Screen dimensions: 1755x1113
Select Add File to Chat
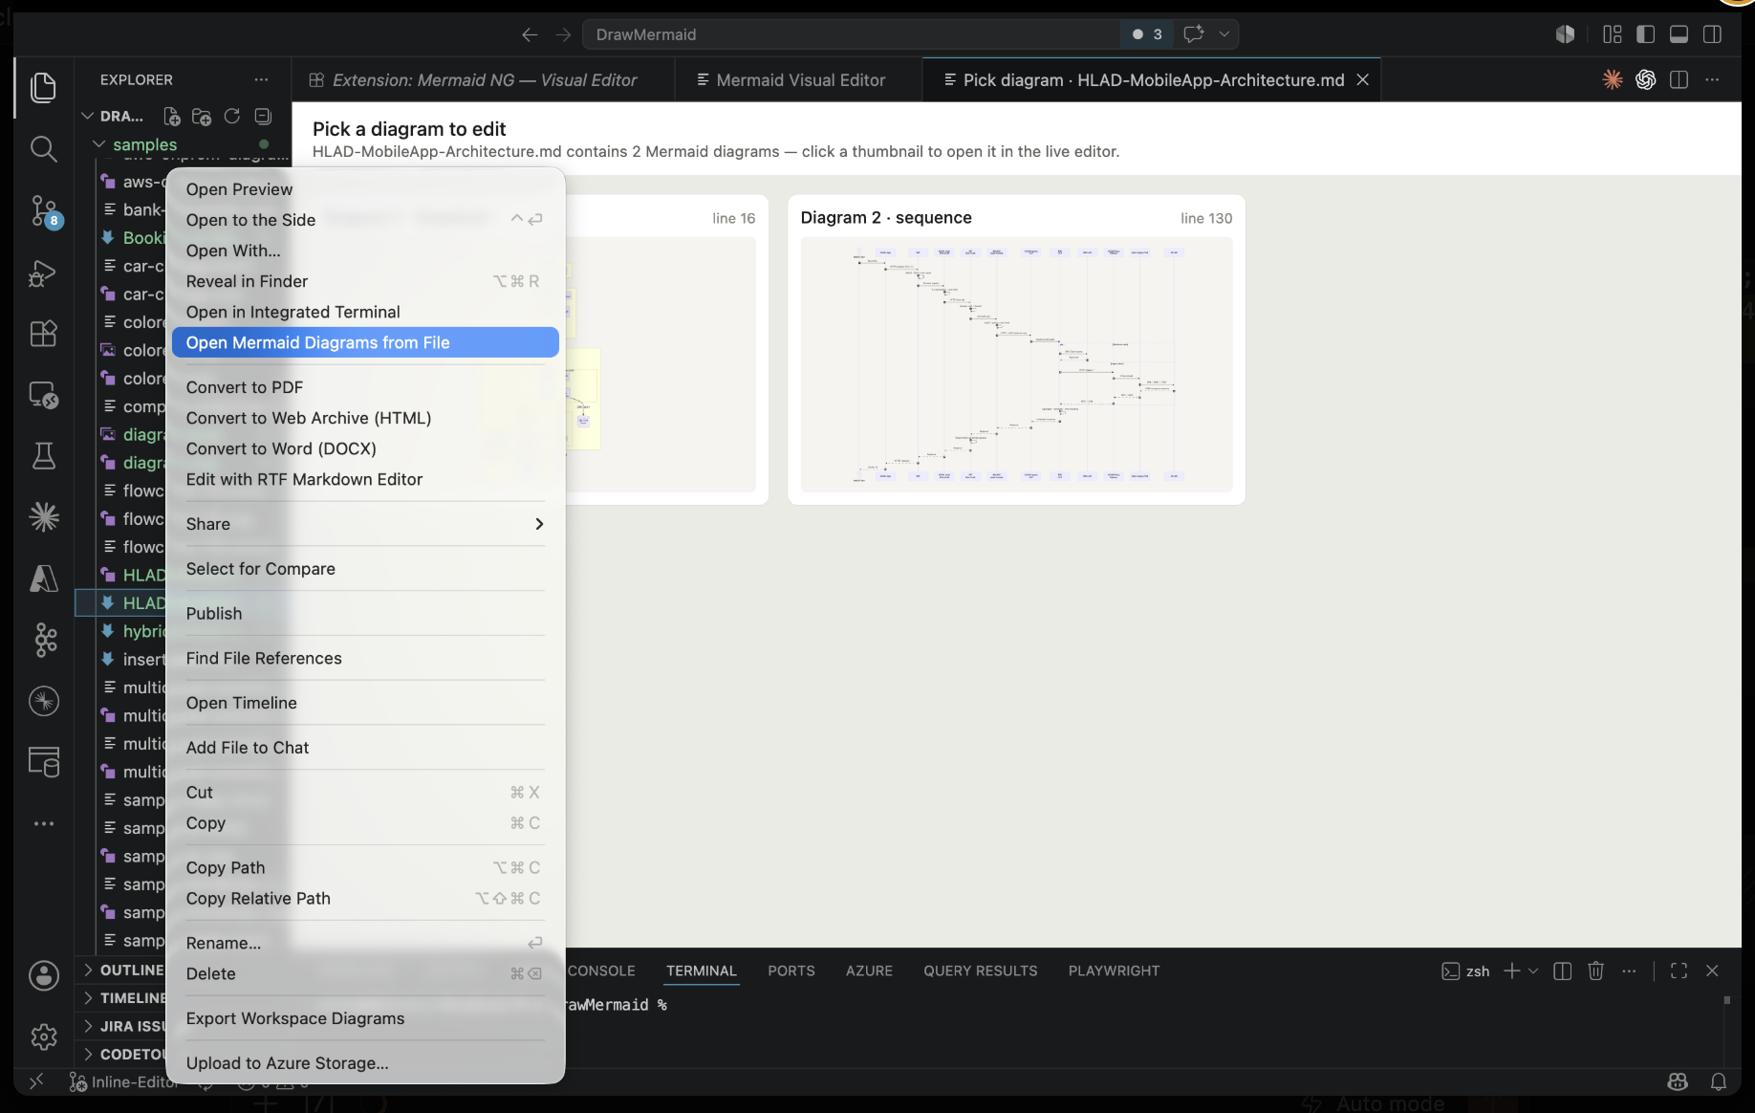pos(365,748)
